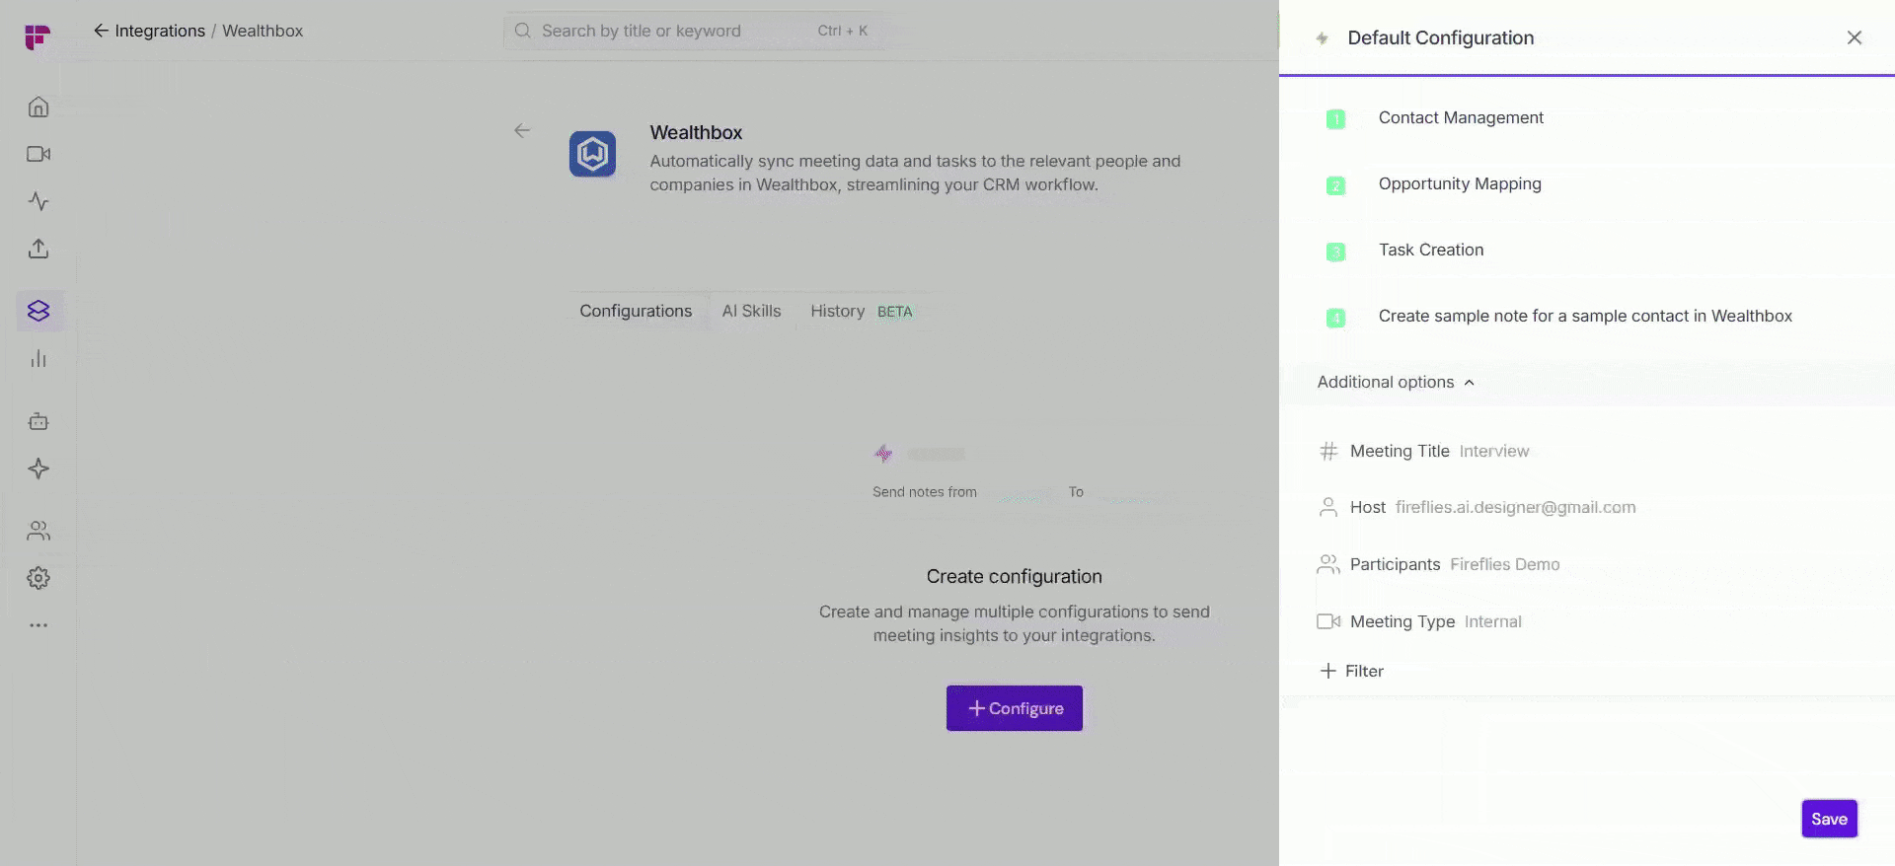Click the Fireflies logo in sidebar
This screenshot has height=866, width=1895.
point(38,36)
